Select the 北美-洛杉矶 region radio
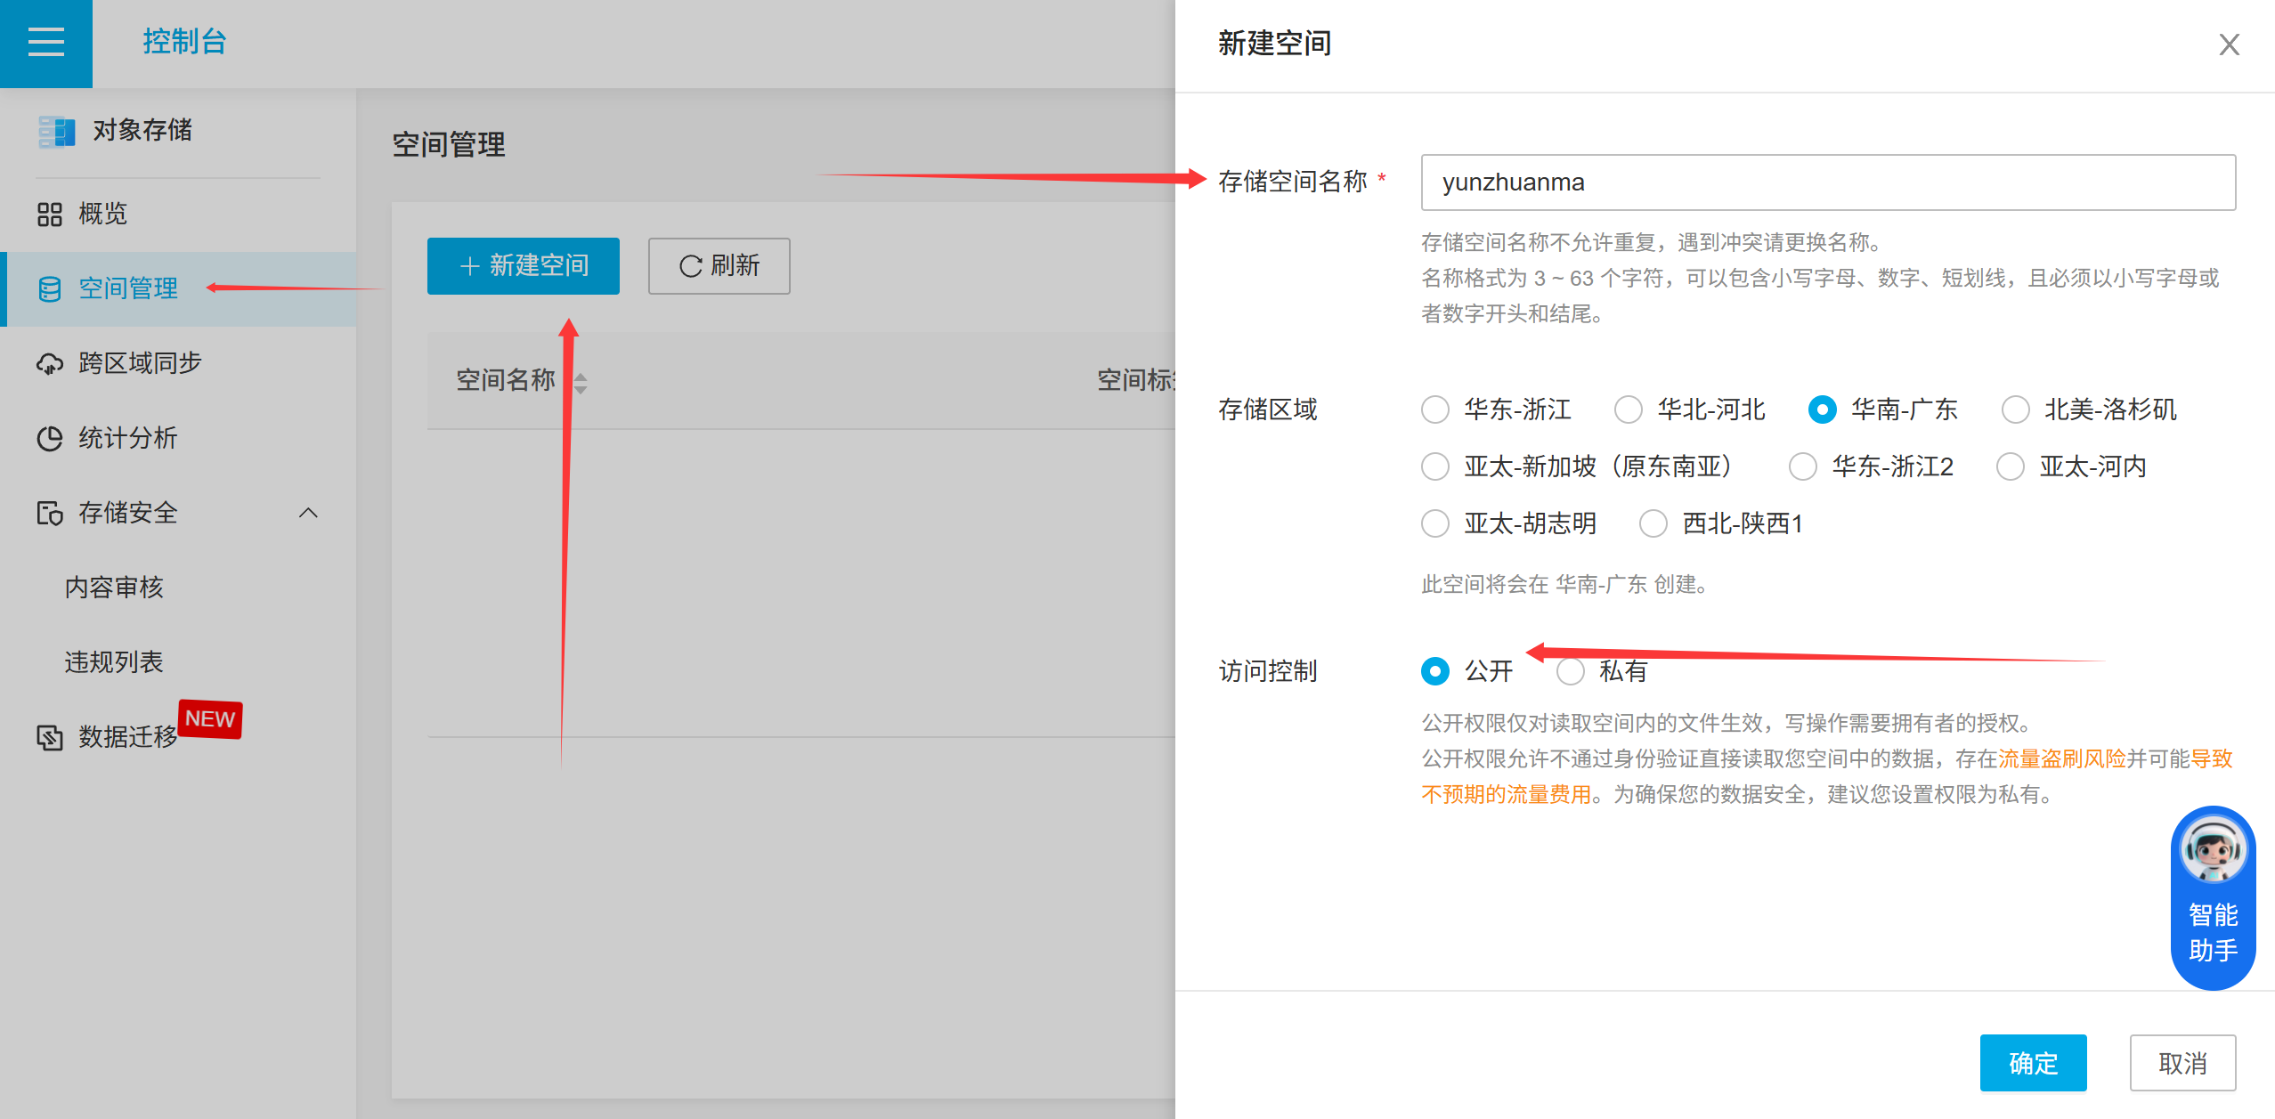Screen dimensions: 2275x1119 [2016, 409]
